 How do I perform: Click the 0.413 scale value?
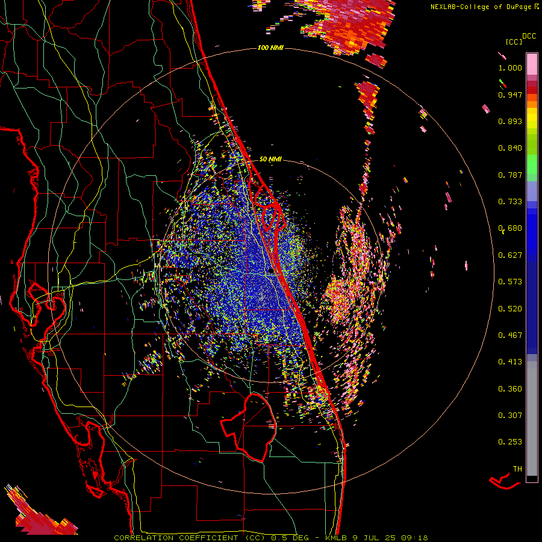pyautogui.click(x=510, y=362)
